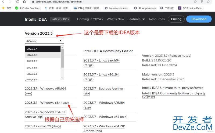Image resolution: width=215 pixels, height=133 pixels.
Task: Open the What's New menu item
Action: point(115,19)
